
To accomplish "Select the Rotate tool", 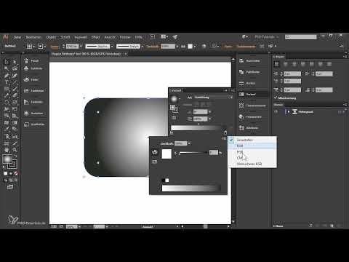I will [7, 103].
